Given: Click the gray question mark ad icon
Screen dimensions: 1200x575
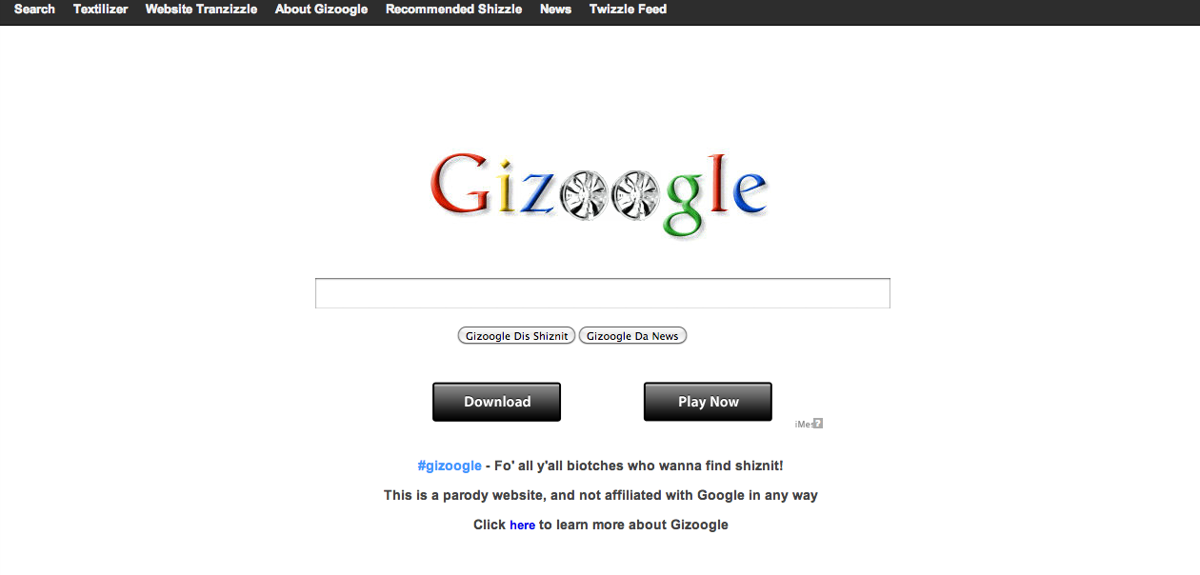Looking at the screenshot, I should pyautogui.click(x=818, y=424).
